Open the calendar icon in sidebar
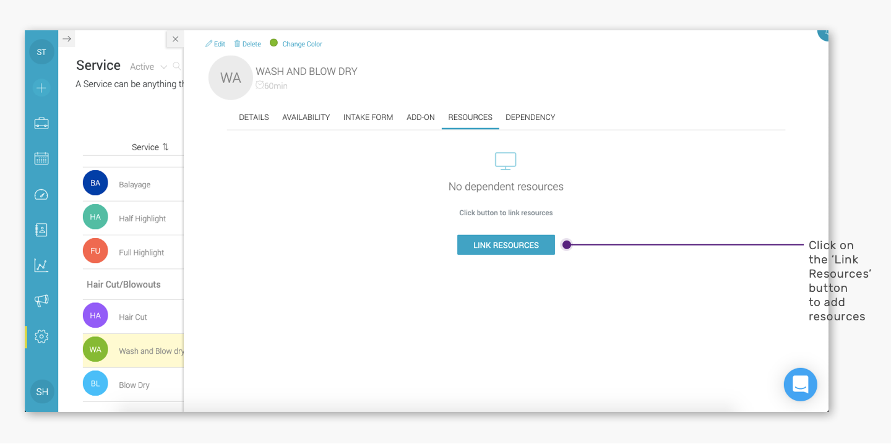The height and width of the screenshot is (444, 891). [x=41, y=158]
